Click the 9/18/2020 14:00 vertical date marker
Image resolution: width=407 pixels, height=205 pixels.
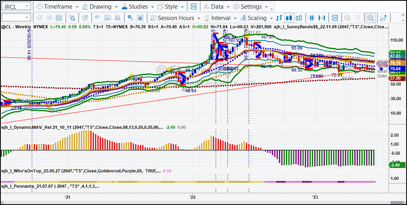click(29, 45)
